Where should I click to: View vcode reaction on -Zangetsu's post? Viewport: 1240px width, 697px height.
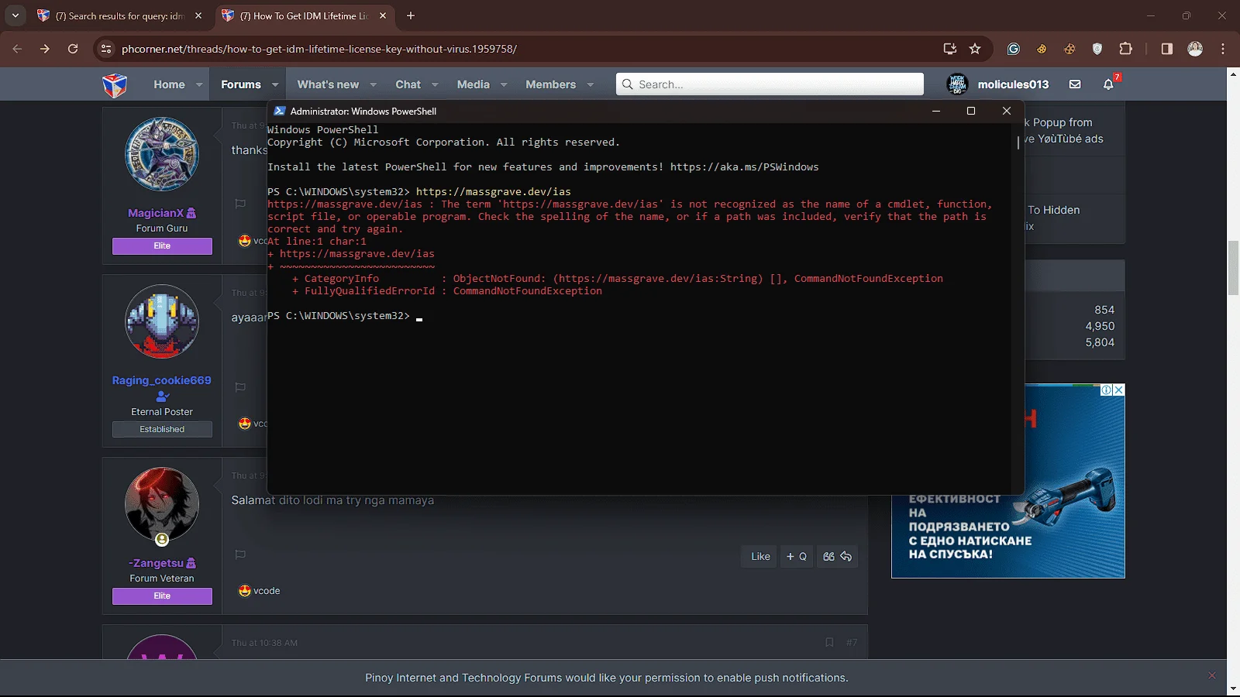point(260,591)
